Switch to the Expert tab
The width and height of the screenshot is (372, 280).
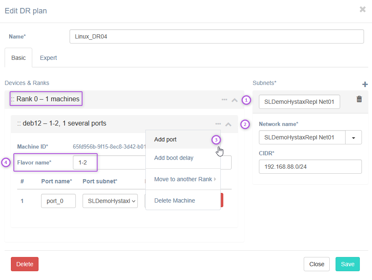[48, 58]
